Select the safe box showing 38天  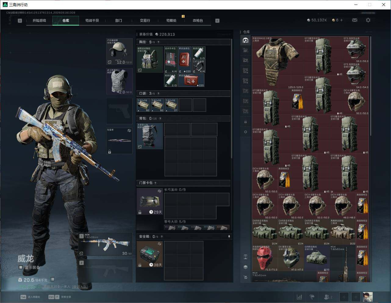coord(150,254)
